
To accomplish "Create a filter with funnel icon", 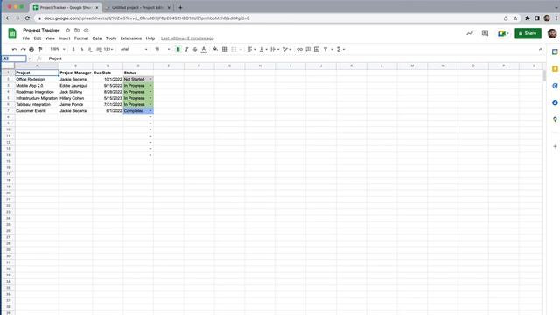I will tap(325, 49).
